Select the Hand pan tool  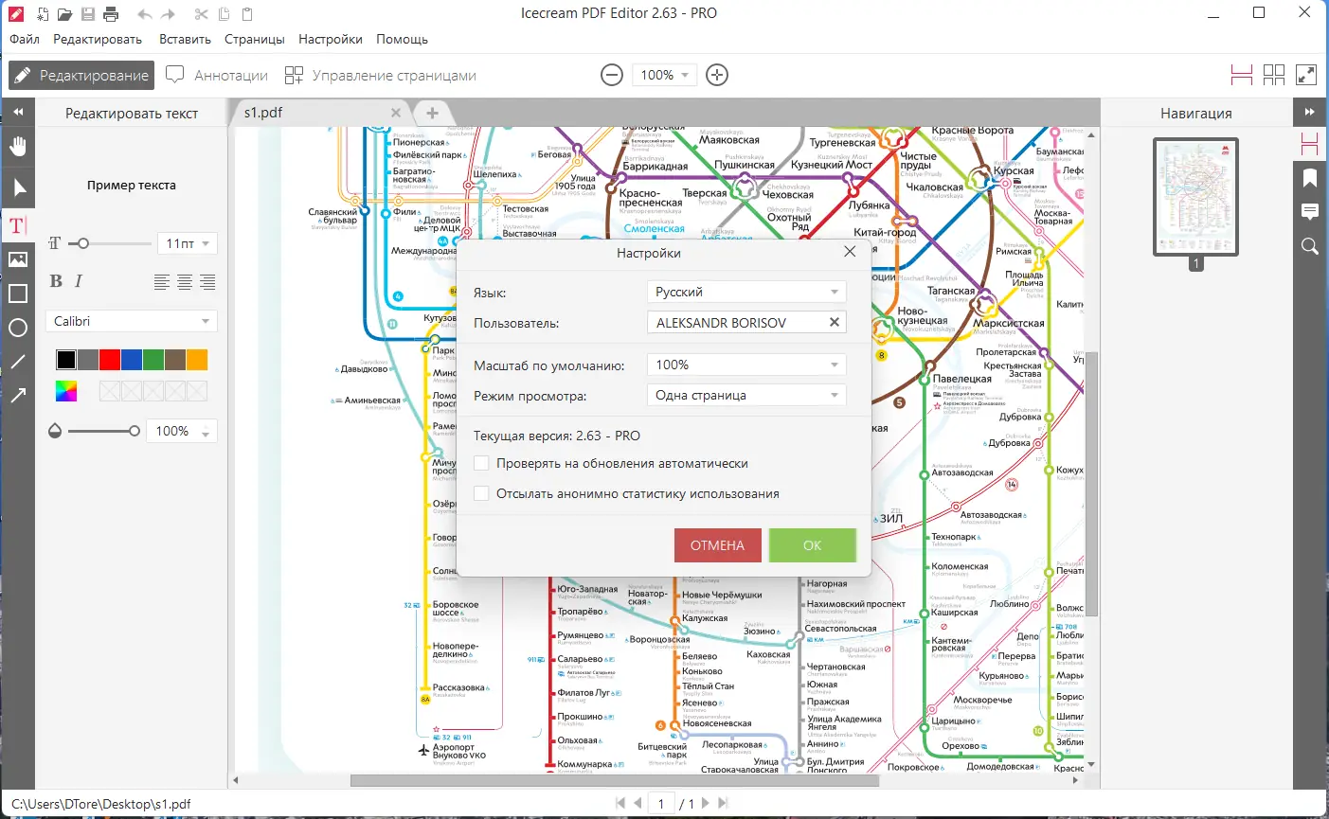click(18, 146)
